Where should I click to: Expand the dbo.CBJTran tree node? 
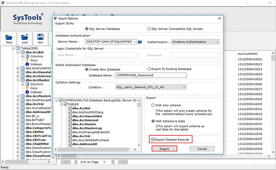tap(18, 140)
